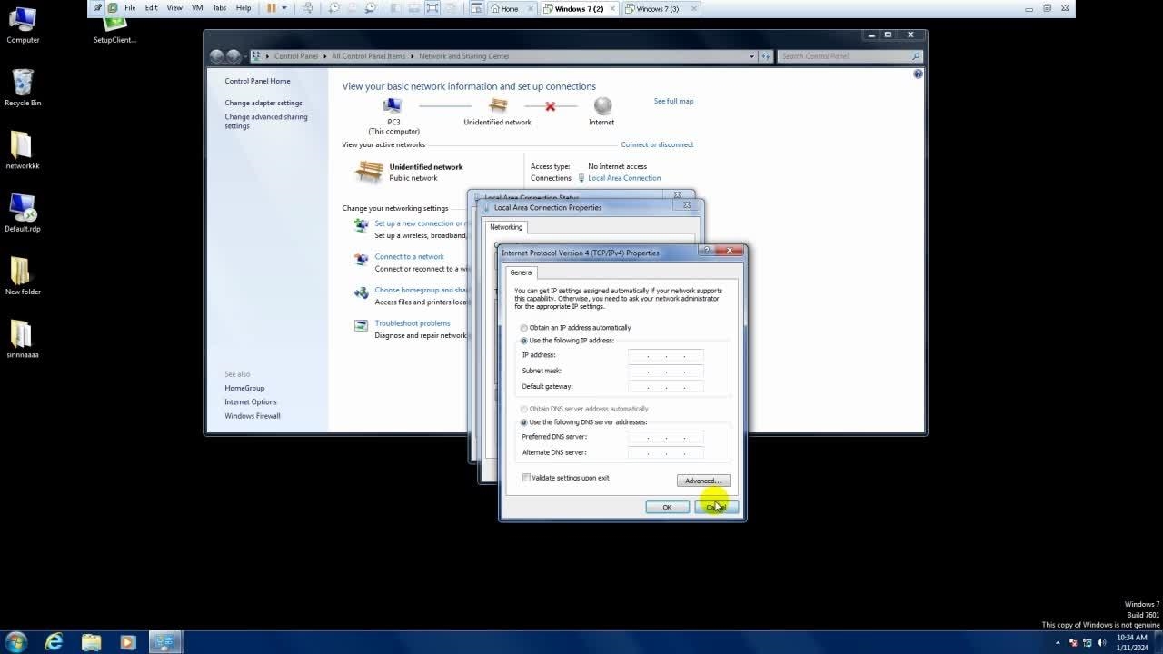Open Change adapter settings link

point(263,103)
